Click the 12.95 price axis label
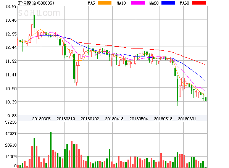Image resolution: width=229 pixels, height=168 pixels. coord(11,34)
